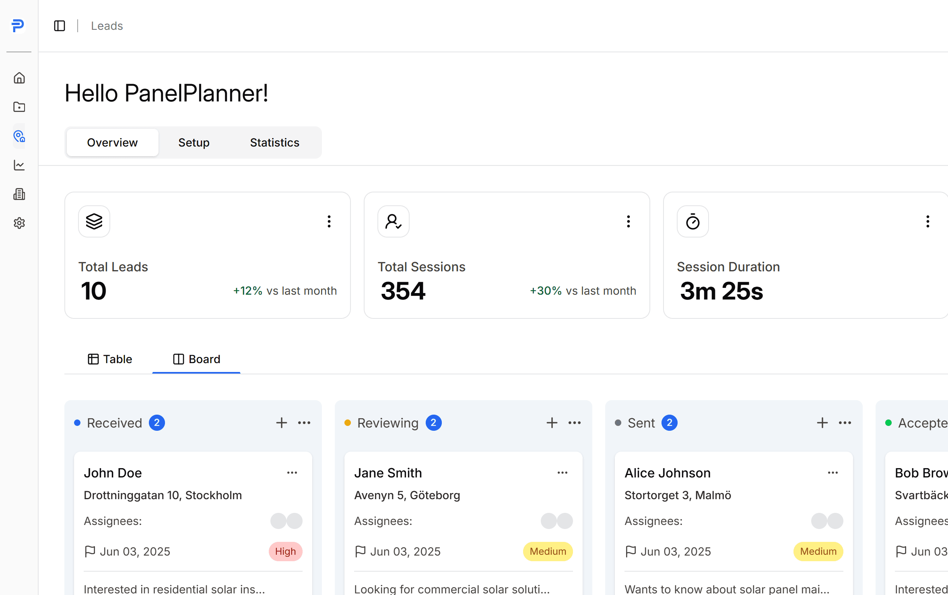Add a card to Sent column
Screen dimensions: 948x595
(822, 423)
